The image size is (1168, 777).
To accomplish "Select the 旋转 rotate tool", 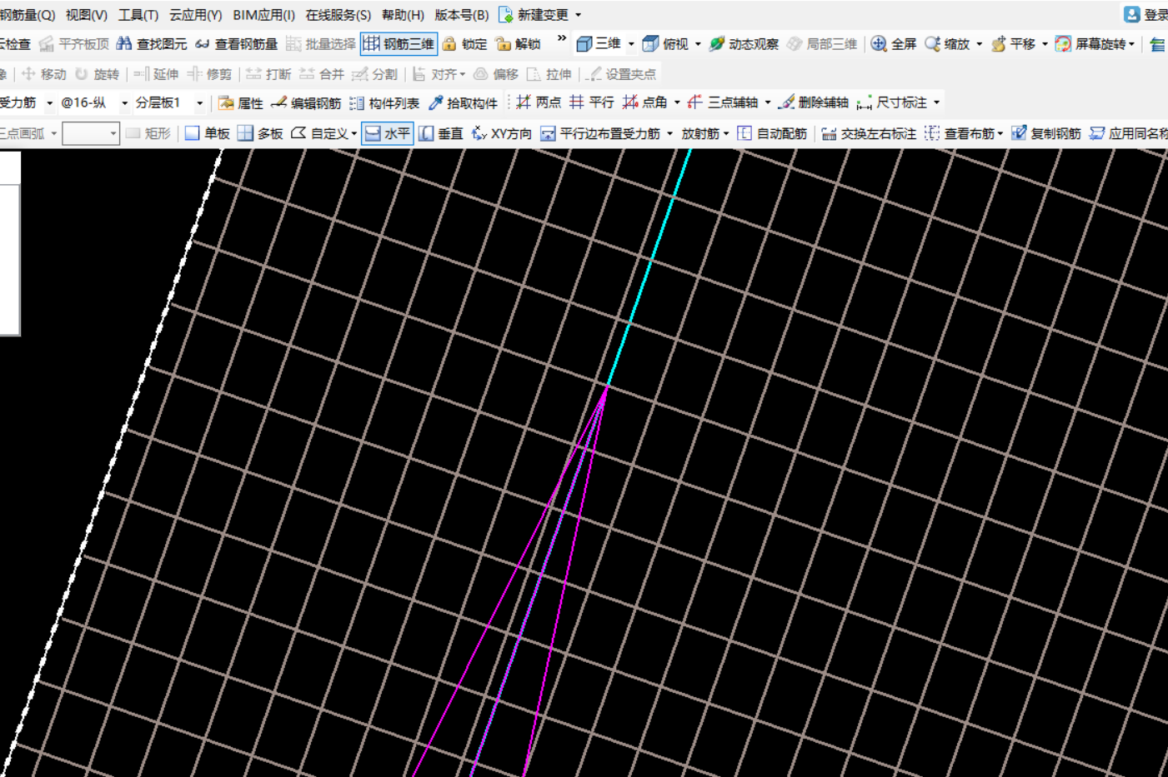I will click(x=96, y=74).
